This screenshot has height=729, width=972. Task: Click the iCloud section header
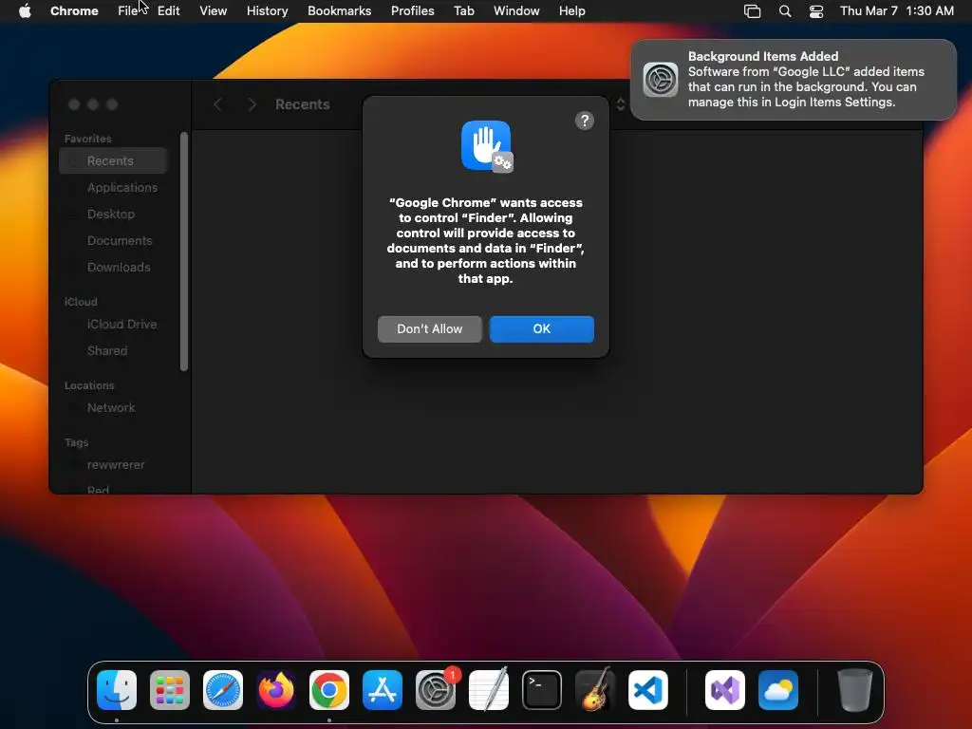point(81,302)
